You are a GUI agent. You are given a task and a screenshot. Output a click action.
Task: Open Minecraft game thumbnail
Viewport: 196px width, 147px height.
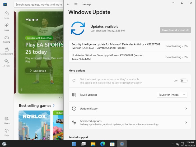click(x=58, y=125)
